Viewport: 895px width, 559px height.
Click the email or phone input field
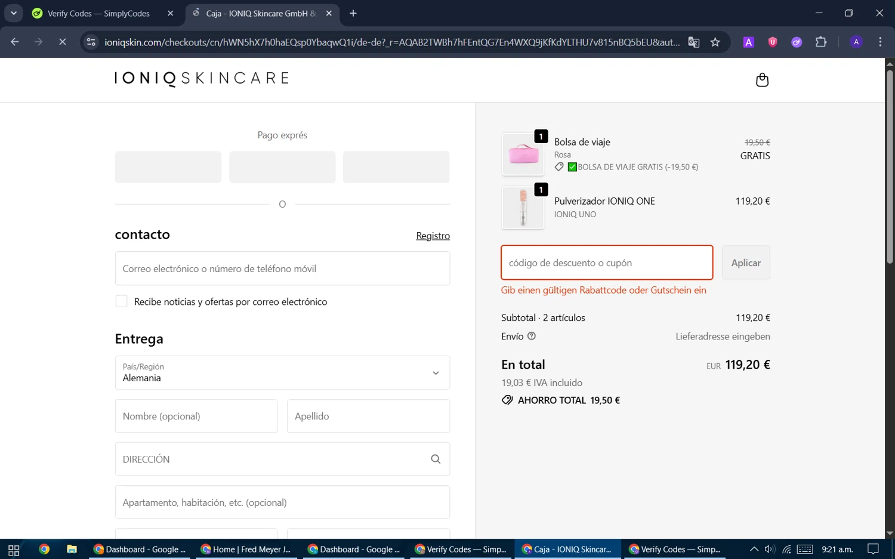[x=282, y=268]
